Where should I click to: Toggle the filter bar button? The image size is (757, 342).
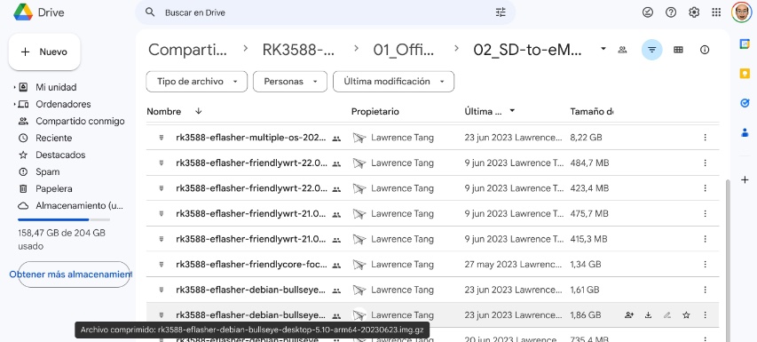tap(651, 50)
